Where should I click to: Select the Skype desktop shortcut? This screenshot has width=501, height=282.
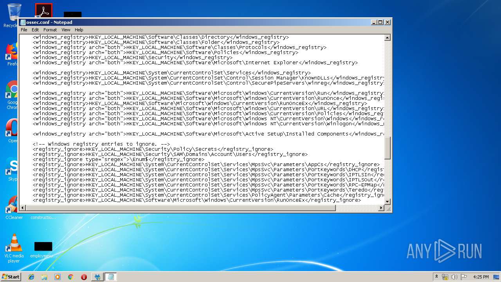click(x=12, y=169)
